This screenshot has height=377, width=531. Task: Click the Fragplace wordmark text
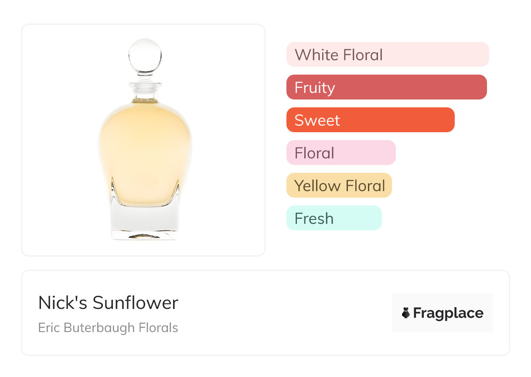point(448,313)
